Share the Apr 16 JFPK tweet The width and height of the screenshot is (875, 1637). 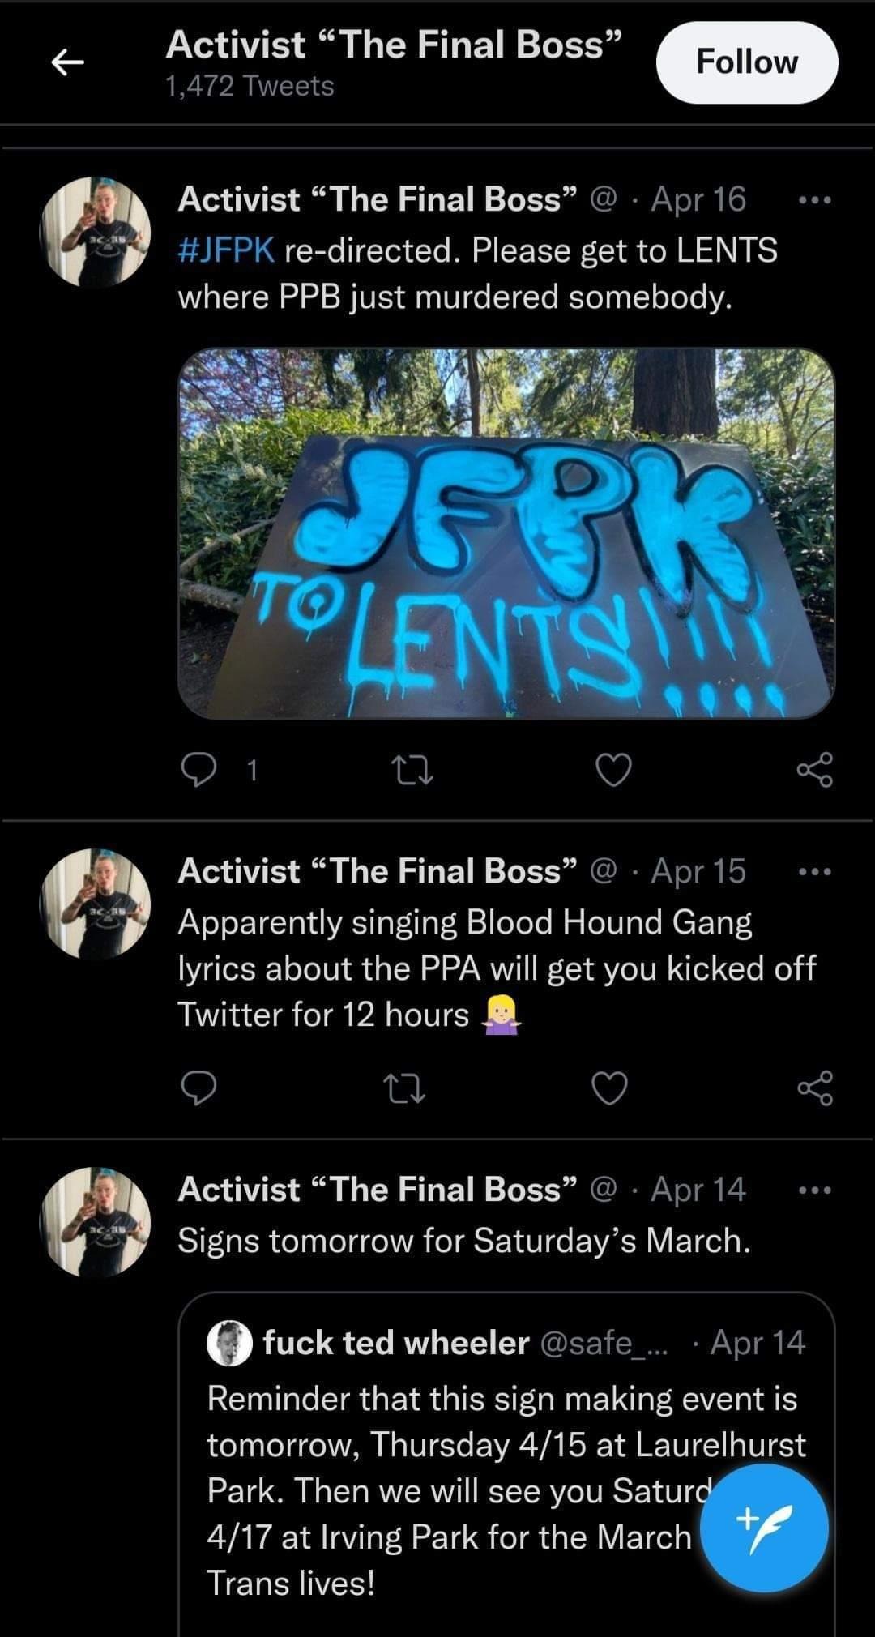pos(814,769)
